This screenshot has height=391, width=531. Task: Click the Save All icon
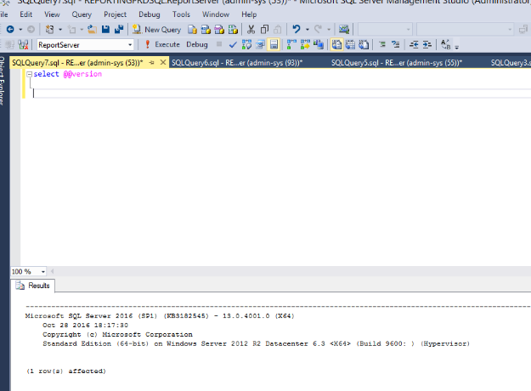[x=119, y=30]
